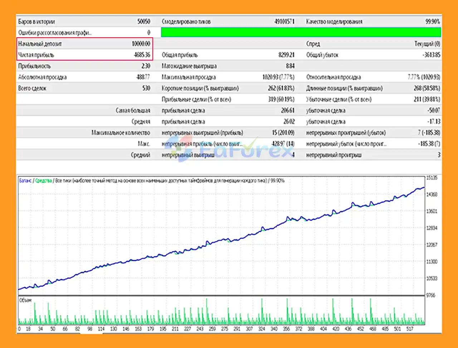Click the Объем volume panel label
The image size is (458, 348).
[25, 300]
